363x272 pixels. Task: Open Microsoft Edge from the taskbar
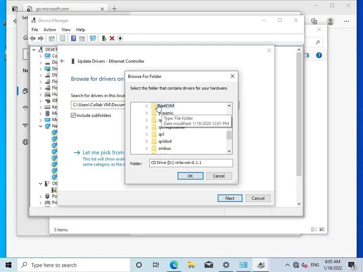[x=174, y=265]
